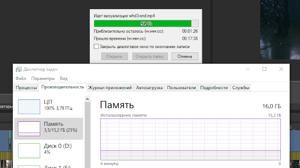The image size is (300, 168).
Task: Click the sidebar scroll-up arrow
Action: coord(88,99)
